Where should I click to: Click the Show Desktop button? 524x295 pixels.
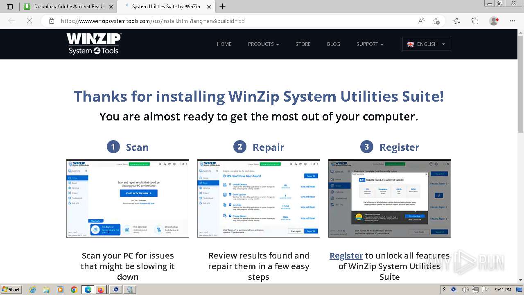pyautogui.click(x=519, y=290)
